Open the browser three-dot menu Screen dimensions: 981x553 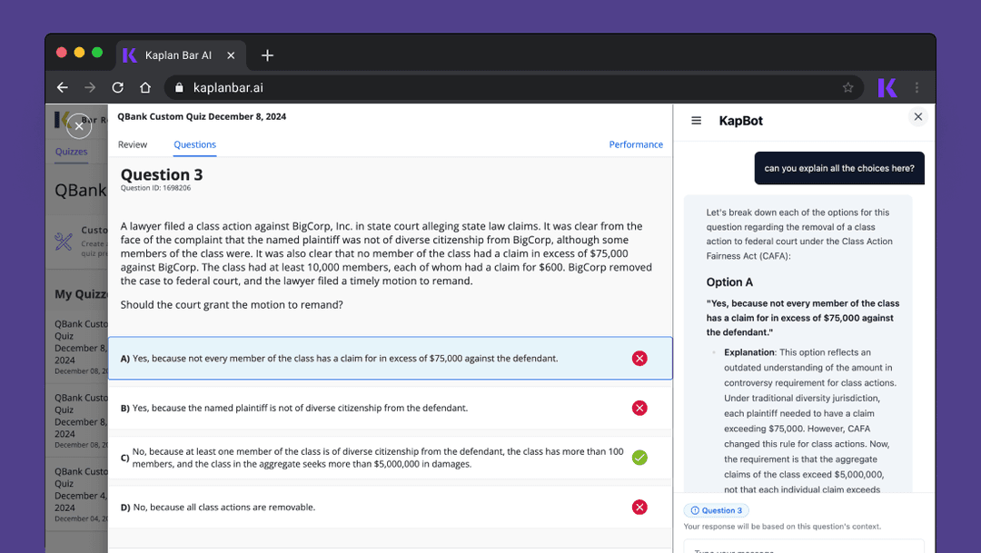click(917, 87)
